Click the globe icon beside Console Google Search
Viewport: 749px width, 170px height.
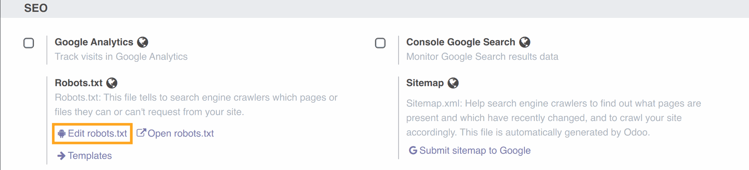(x=525, y=42)
